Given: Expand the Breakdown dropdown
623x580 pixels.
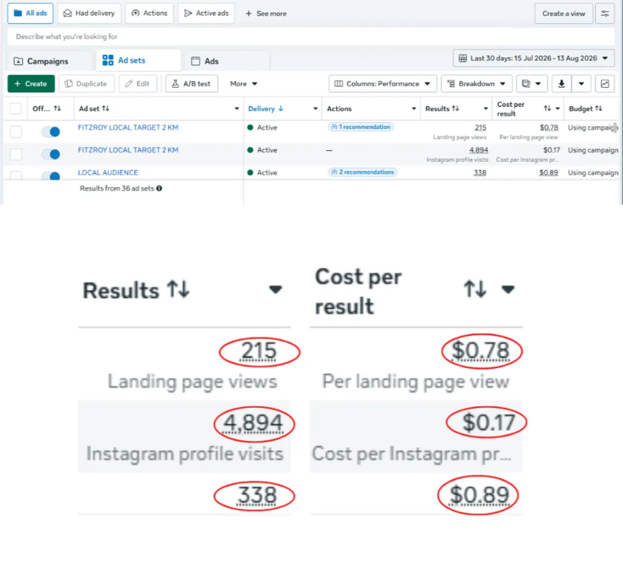Looking at the screenshot, I should [x=476, y=84].
